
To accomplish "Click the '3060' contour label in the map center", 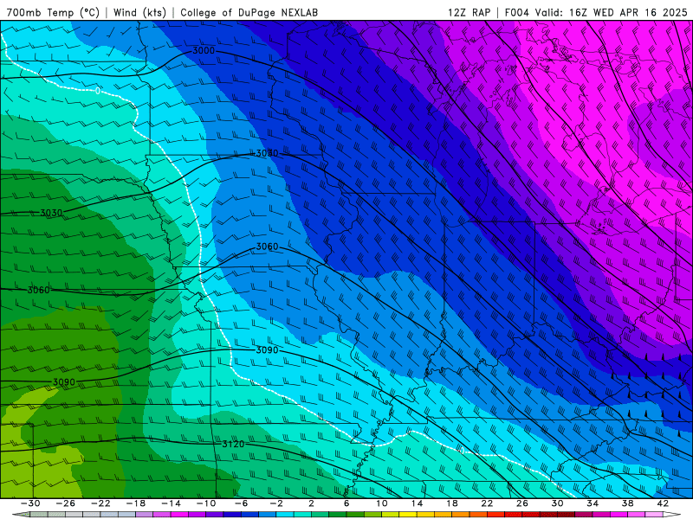I will [268, 247].
